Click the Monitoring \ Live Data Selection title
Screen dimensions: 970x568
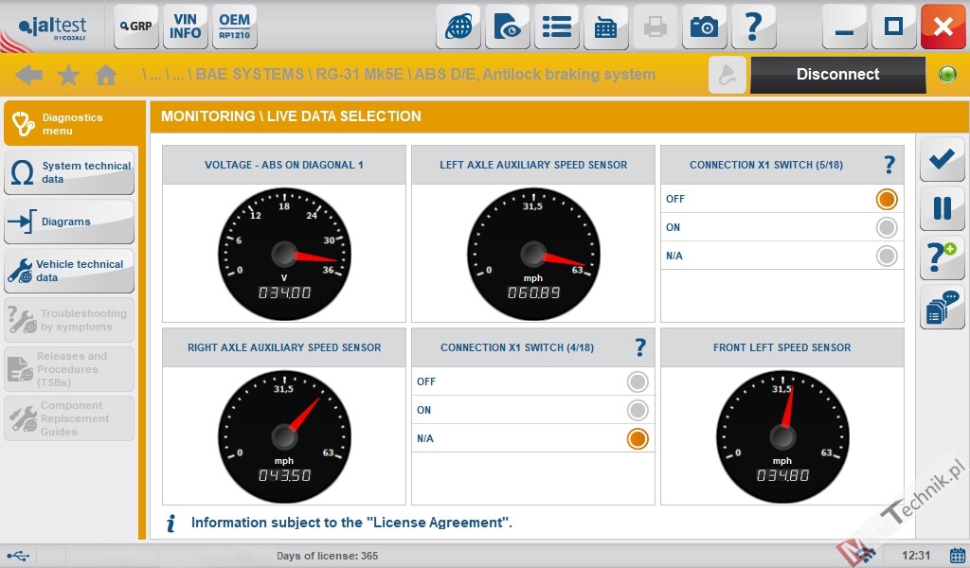291,116
